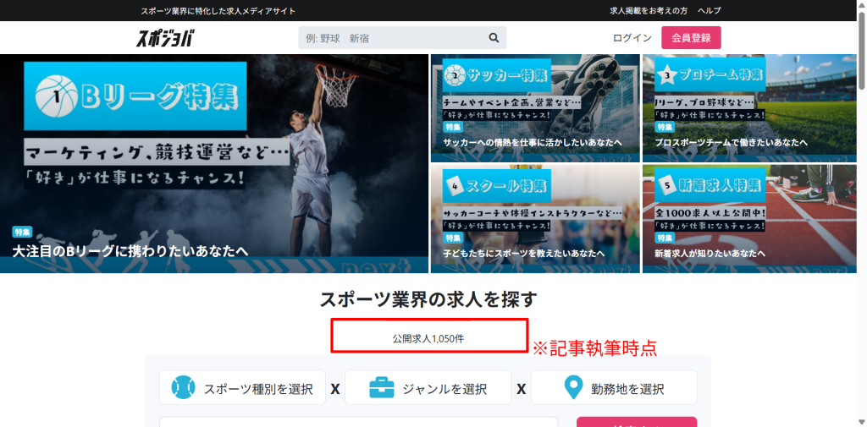This screenshot has height=427, width=867.
Task: Click the page vertical scrollbar
Action: (862, 211)
